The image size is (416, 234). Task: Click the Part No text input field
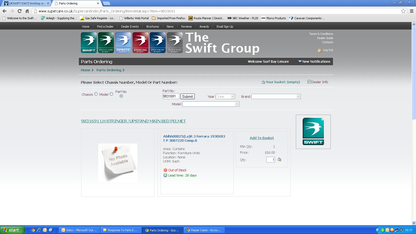point(171,96)
